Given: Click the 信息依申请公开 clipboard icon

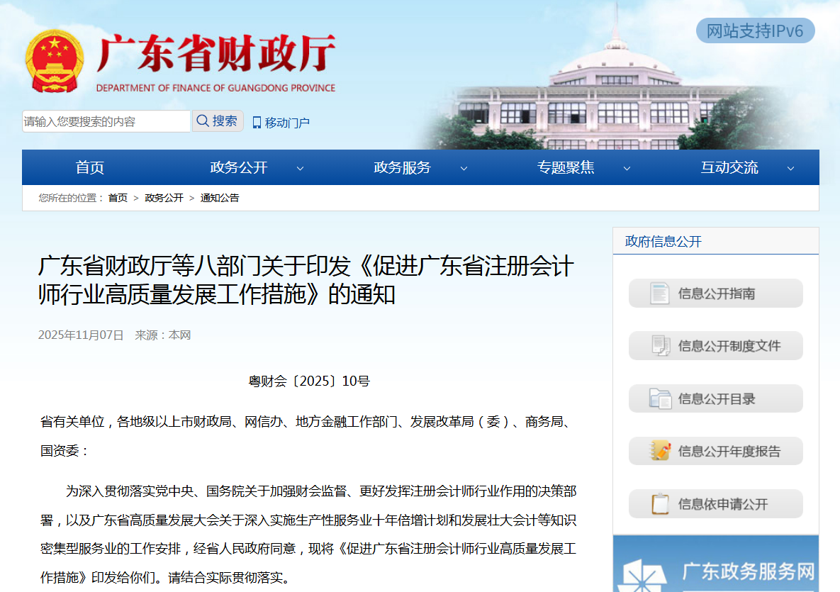Looking at the screenshot, I should pyautogui.click(x=660, y=504).
